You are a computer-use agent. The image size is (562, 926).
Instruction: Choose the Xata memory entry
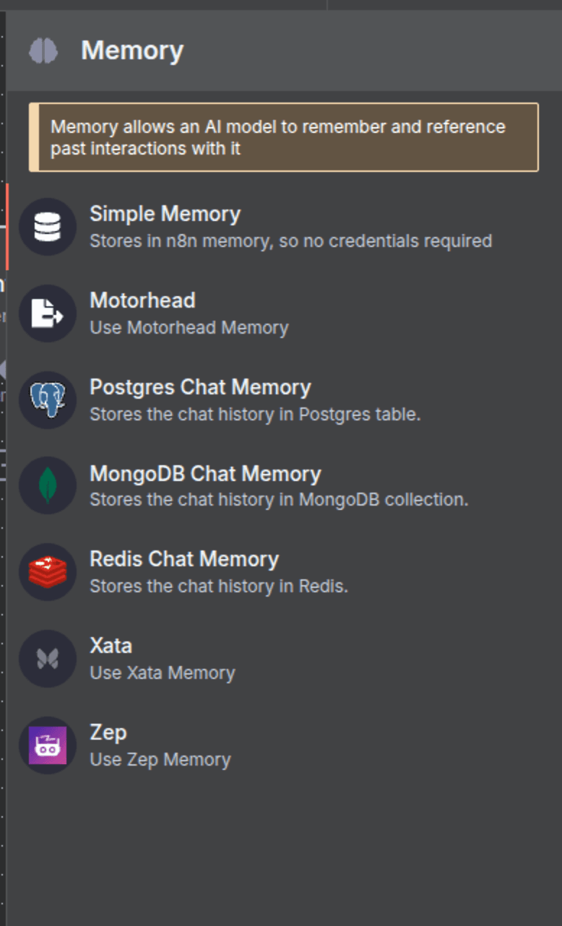[282, 659]
